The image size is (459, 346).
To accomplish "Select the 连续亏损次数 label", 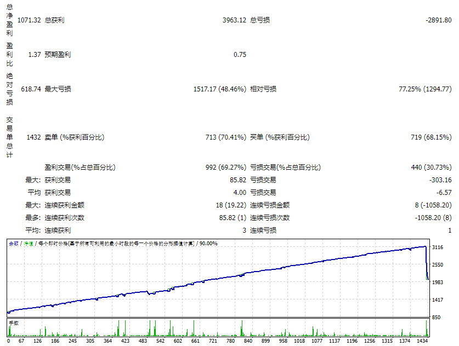I will click(x=270, y=218).
